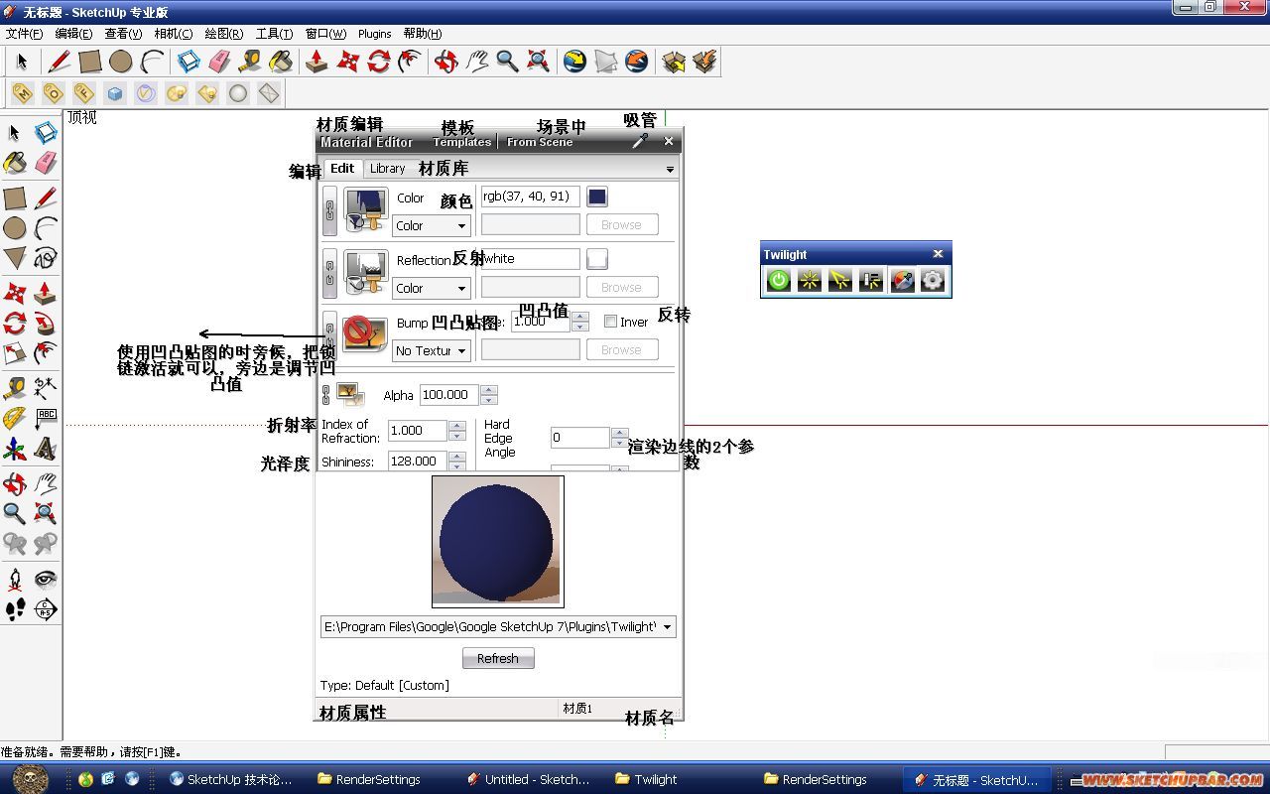Adjust the Index of Refraction stepper
Screen dimensions: 1270x794
[457, 430]
